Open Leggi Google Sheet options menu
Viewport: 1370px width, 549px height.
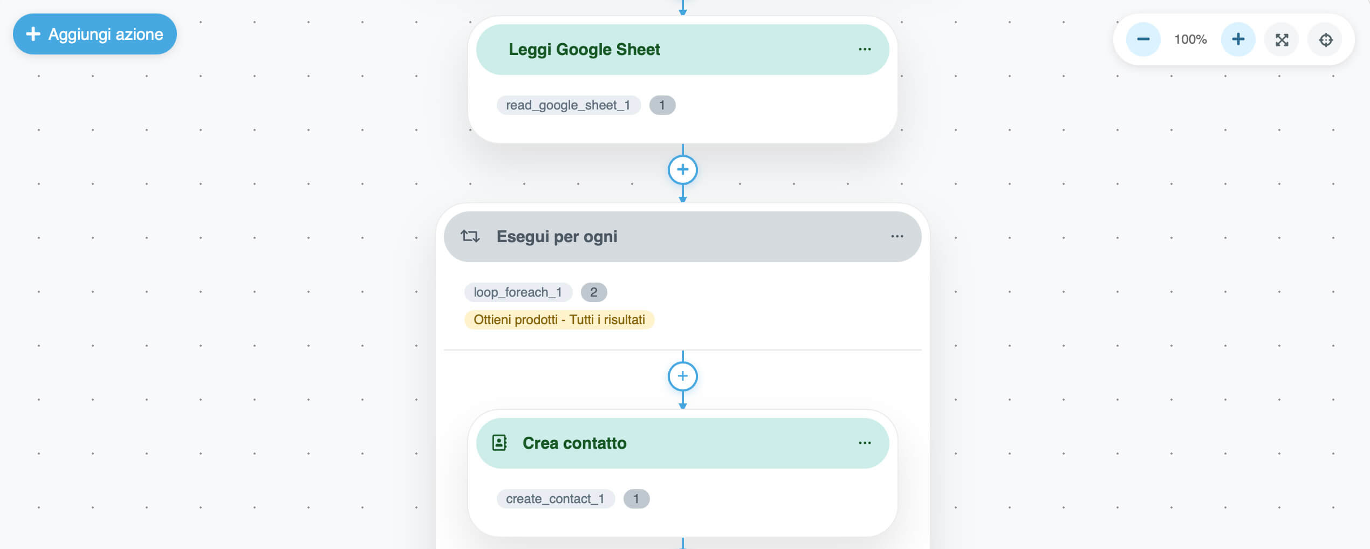(865, 49)
